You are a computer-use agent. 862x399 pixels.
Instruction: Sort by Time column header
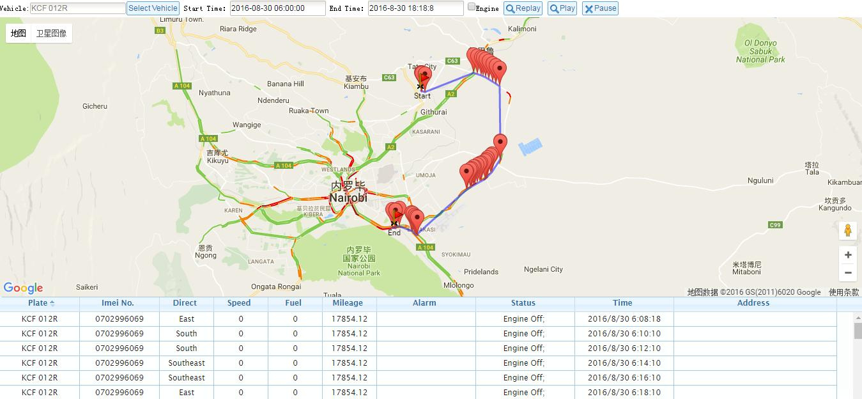624,303
